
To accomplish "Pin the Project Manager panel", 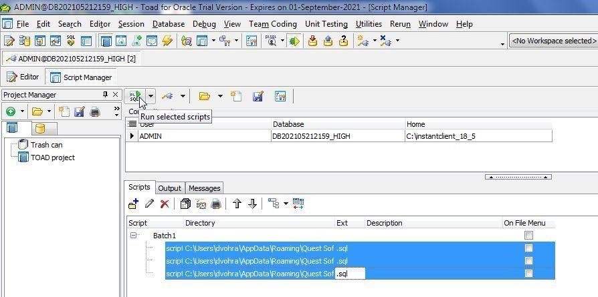I will click(105, 94).
